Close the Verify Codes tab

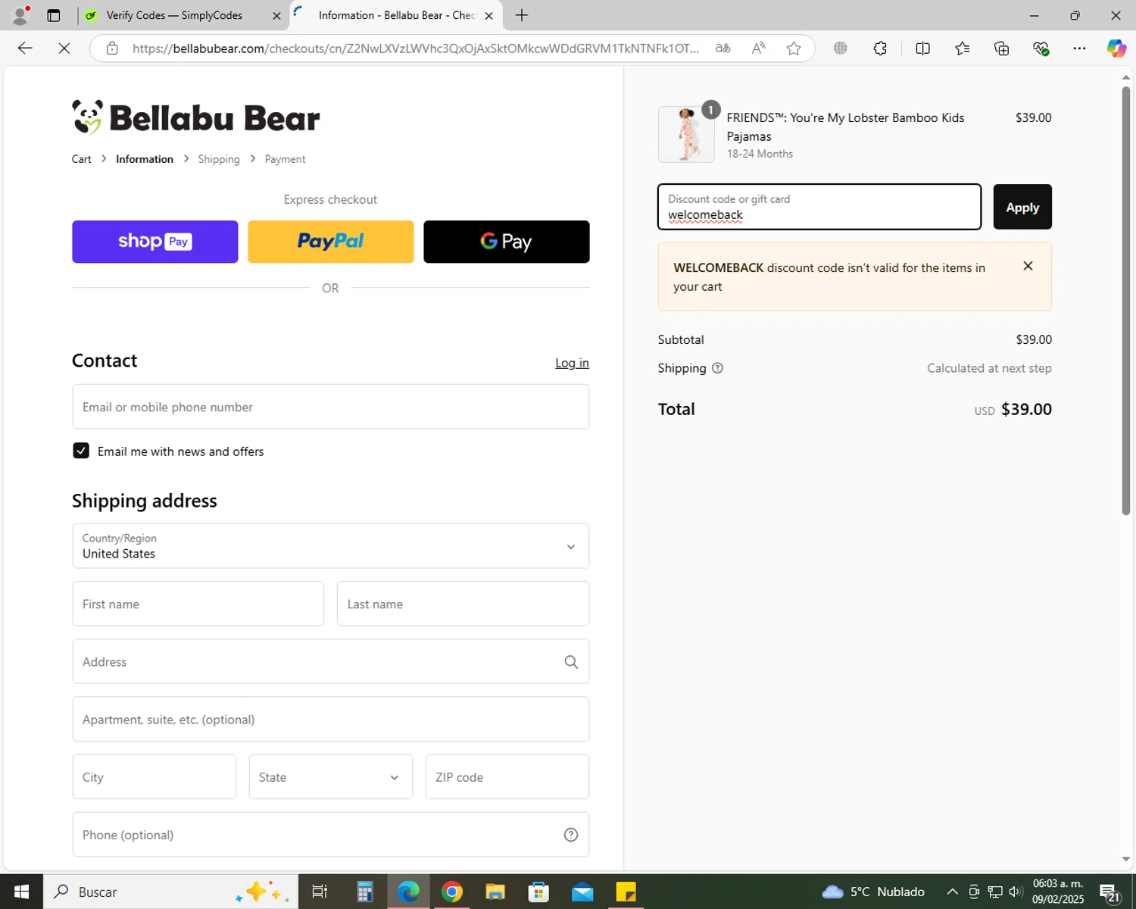click(276, 15)
